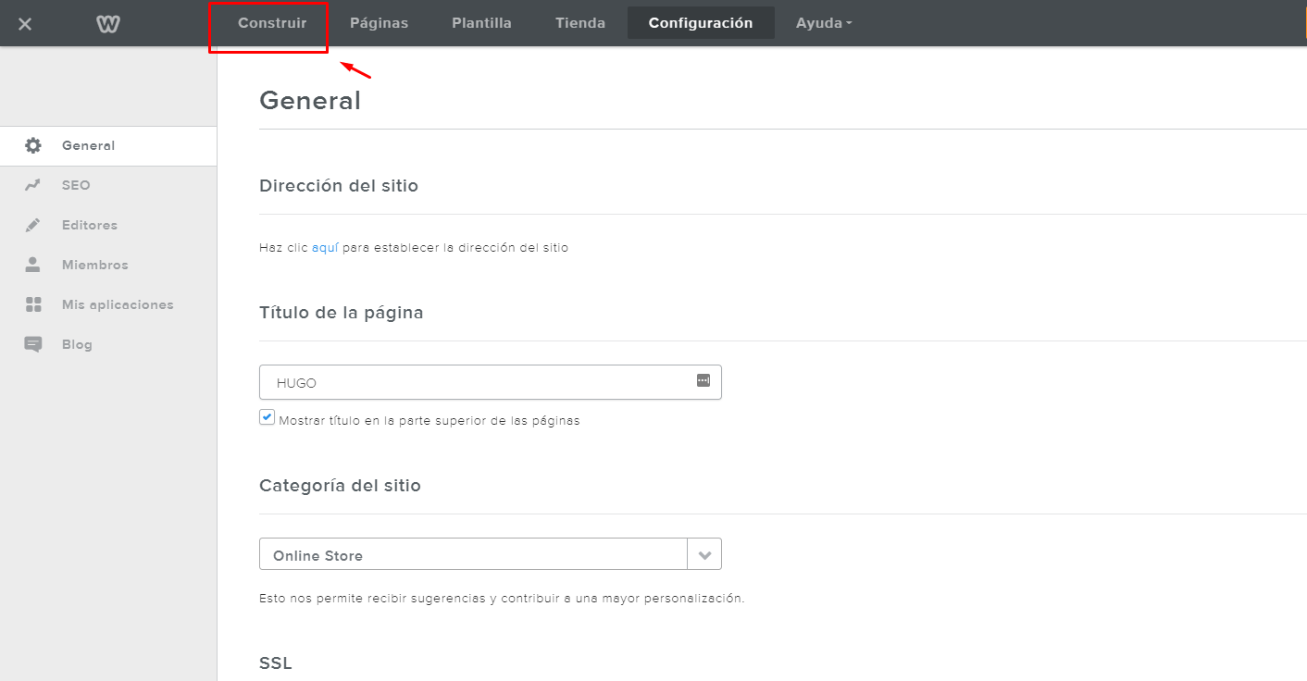
Task: Open the Online Store category combo box
Action: click(x=491, y=555)
